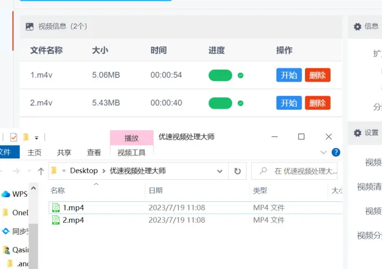Click the up-one-level arrow in Explorer
The width and height of the screenshot is (382, 269).
click(x=41, y=171)
